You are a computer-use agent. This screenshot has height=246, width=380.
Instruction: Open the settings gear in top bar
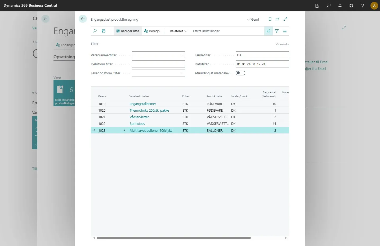point(351,6)
